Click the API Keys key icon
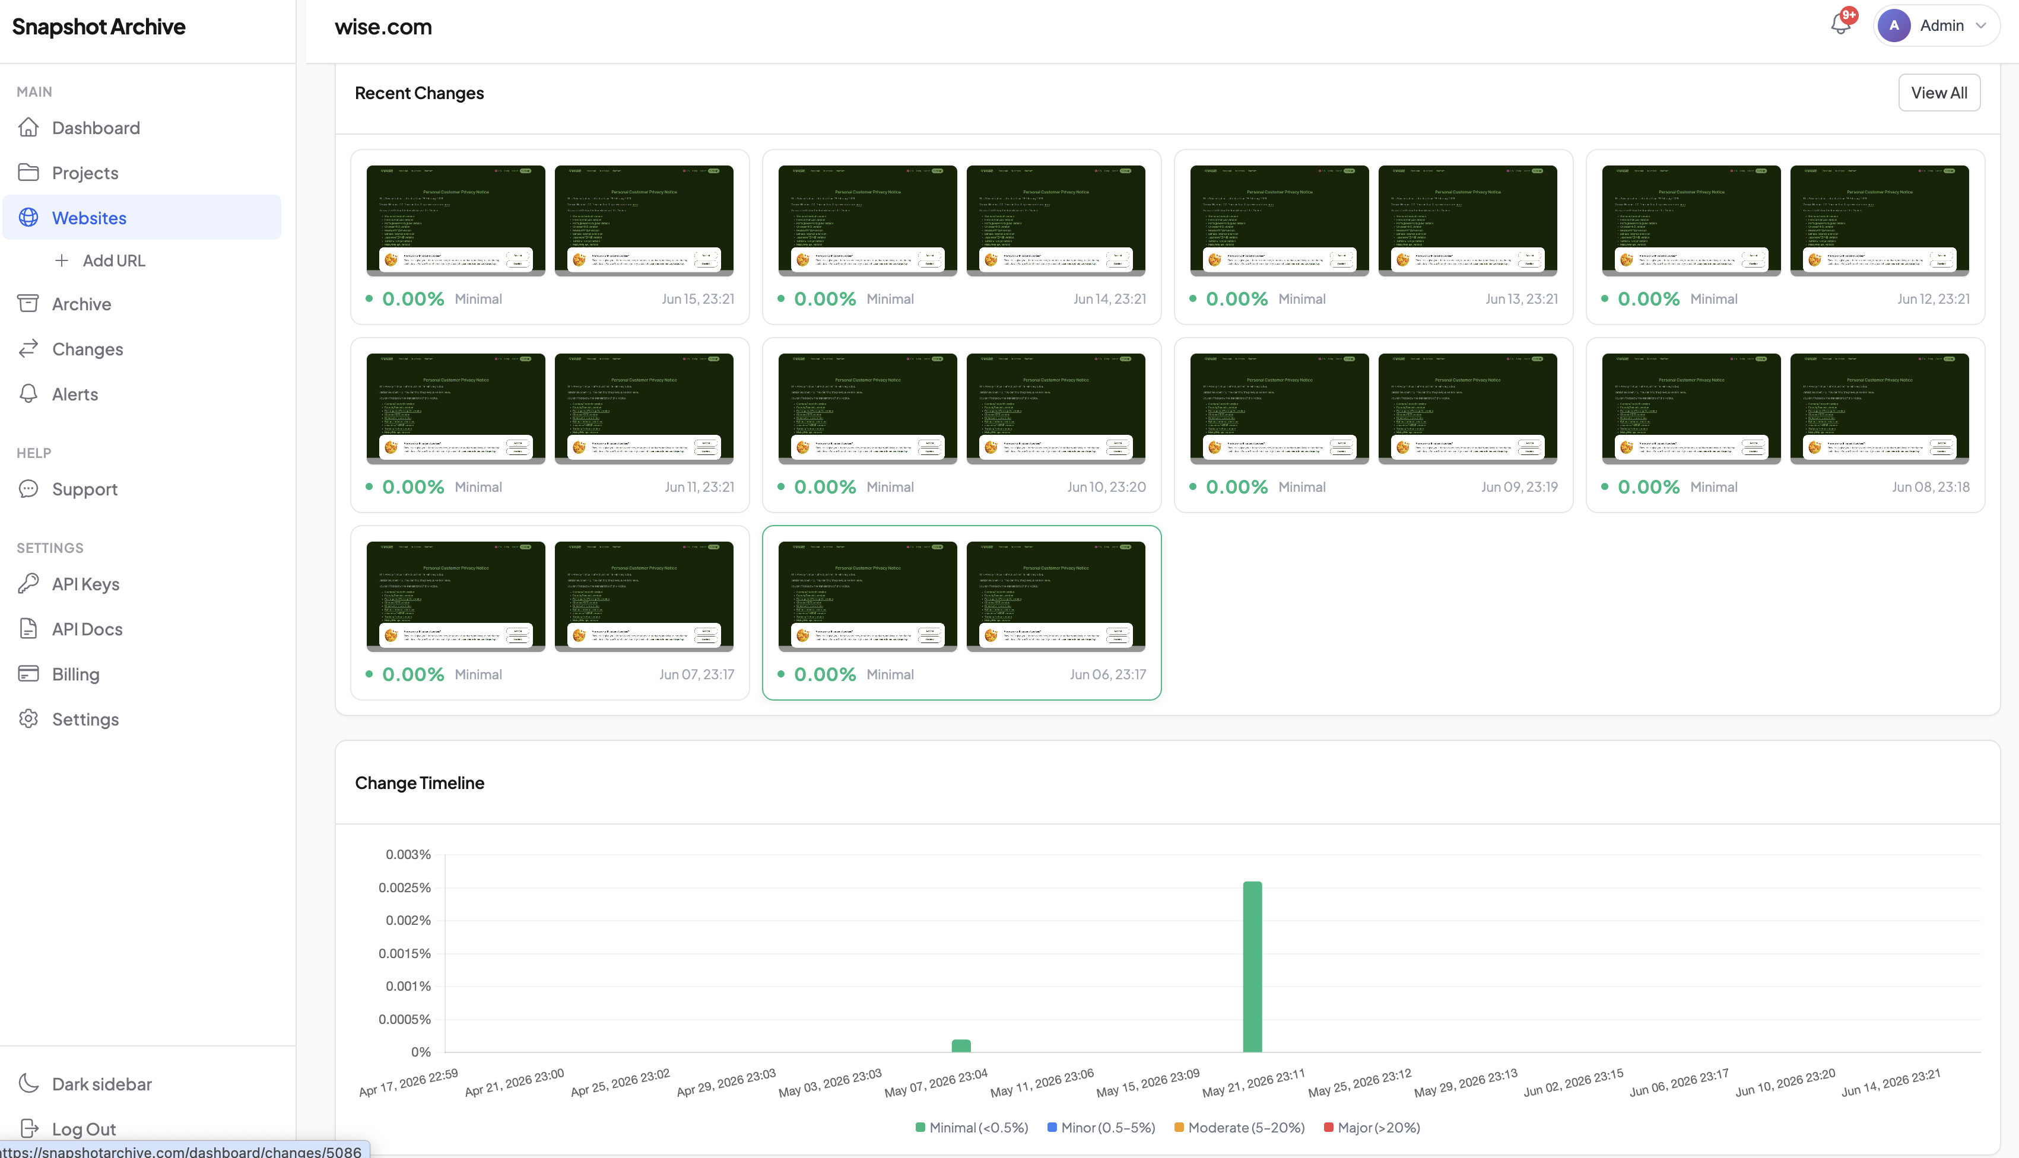The height and width of the screenshot is (1158, 2019). [x=28, y=584]
